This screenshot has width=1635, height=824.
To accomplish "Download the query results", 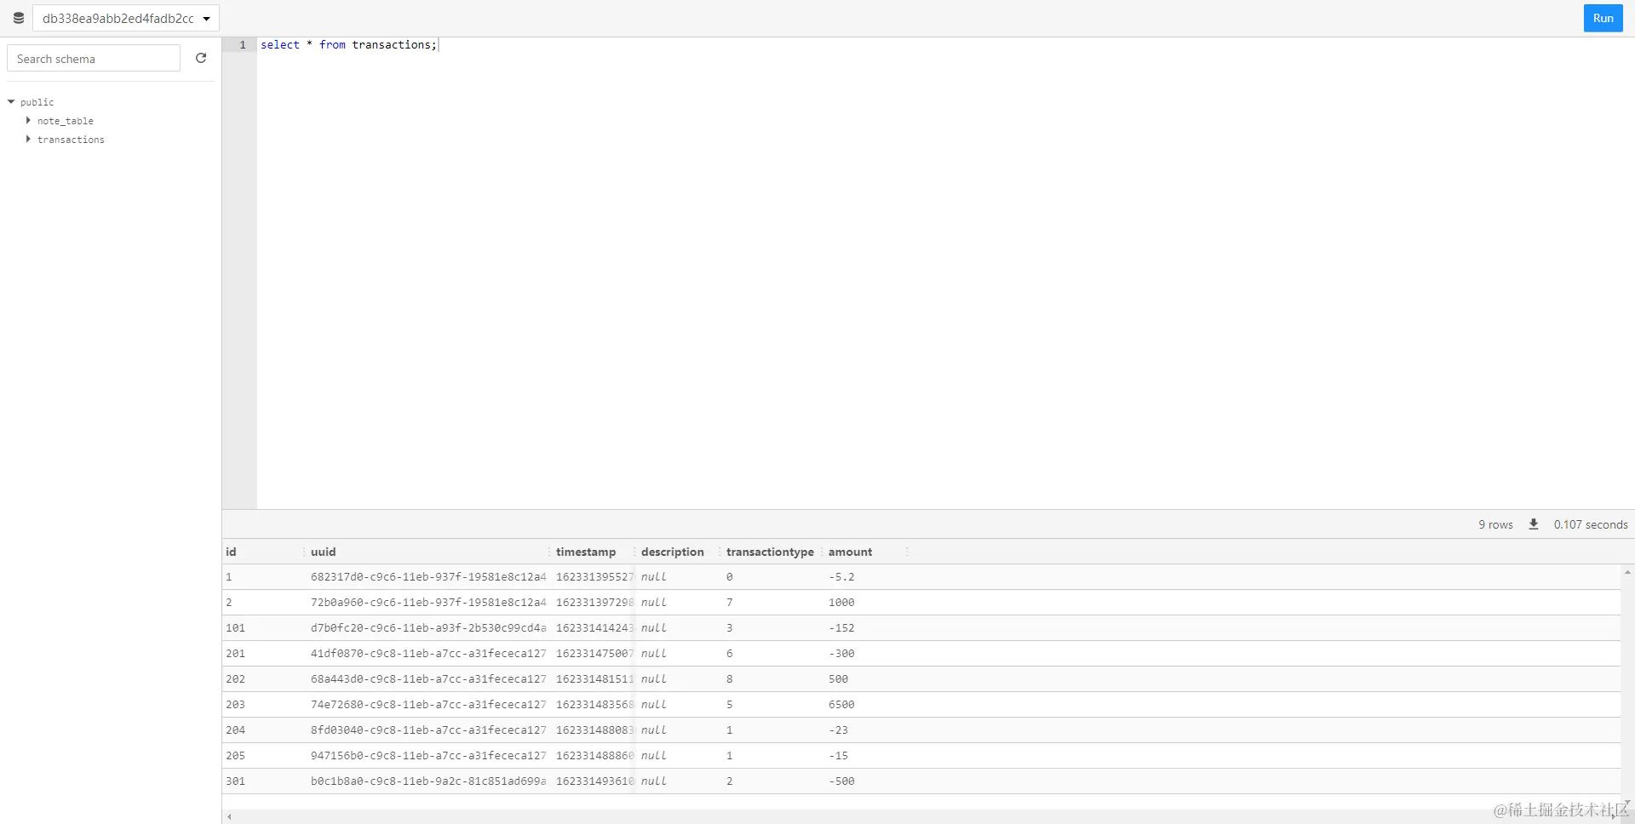I will click(x=1533, y=524).
